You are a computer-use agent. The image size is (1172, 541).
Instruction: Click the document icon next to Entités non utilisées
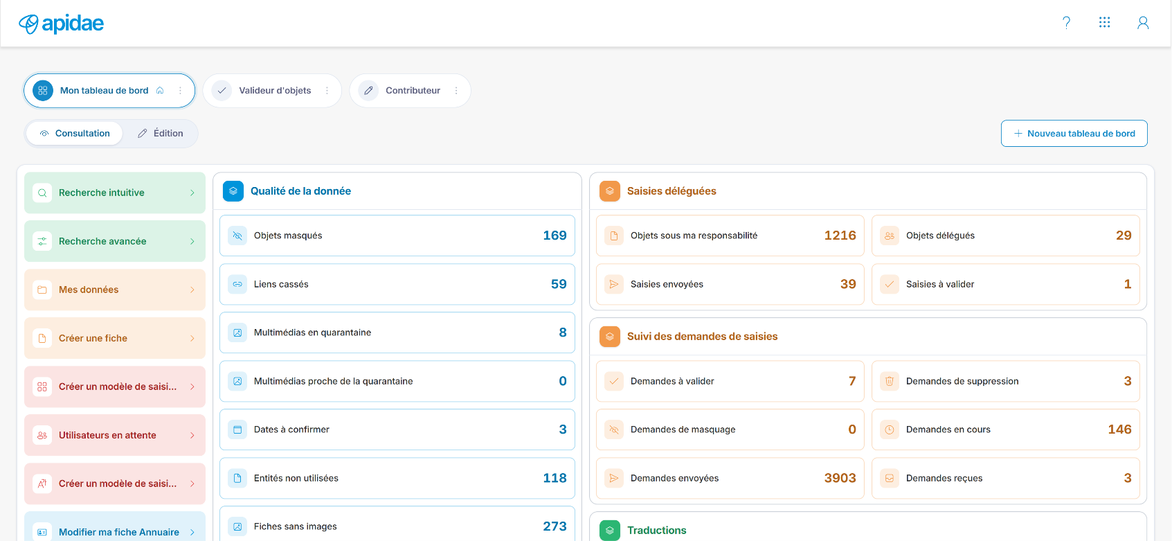click(x=237, y=478)
